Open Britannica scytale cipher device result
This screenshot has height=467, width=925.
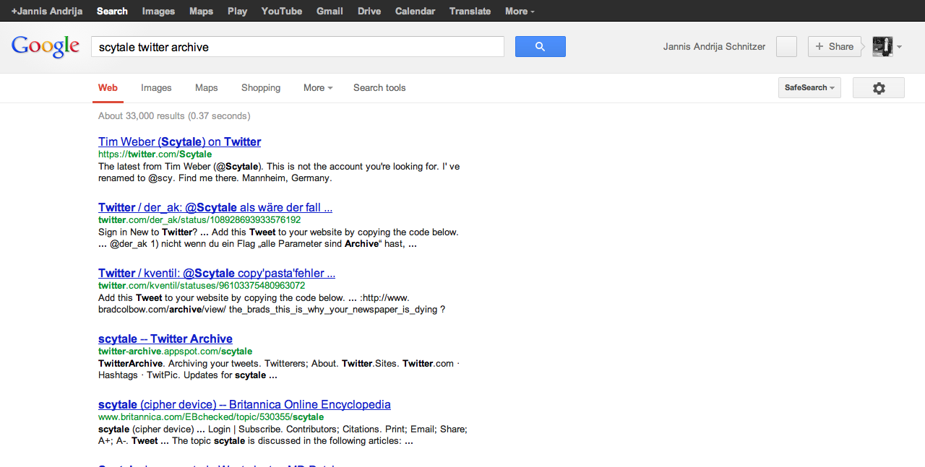tap(244, 404)
